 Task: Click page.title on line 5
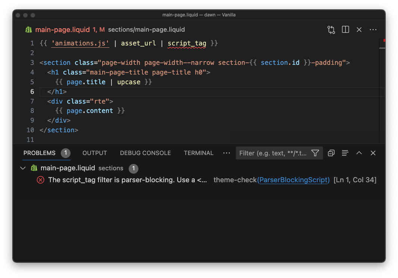pyautogui.click(x=86, y=82)
